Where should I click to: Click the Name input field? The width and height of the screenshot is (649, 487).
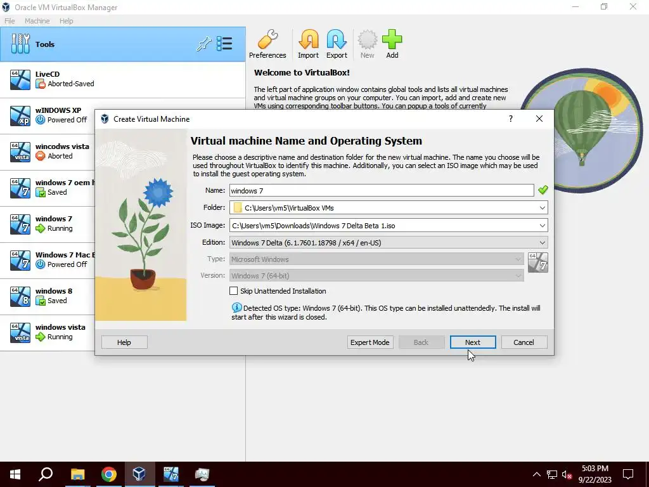click(382, 190)
